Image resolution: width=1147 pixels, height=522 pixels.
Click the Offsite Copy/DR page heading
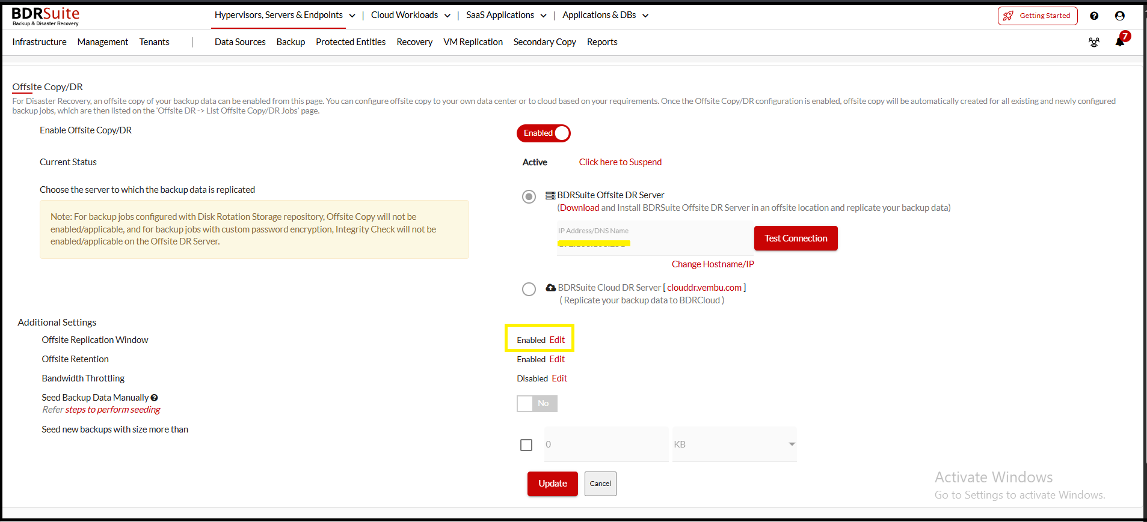pyautogui.click(x=48, y=87)
